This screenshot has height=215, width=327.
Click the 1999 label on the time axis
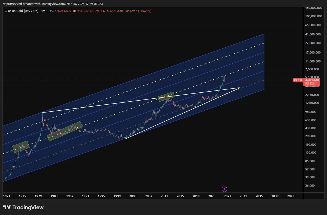(117, 196)
